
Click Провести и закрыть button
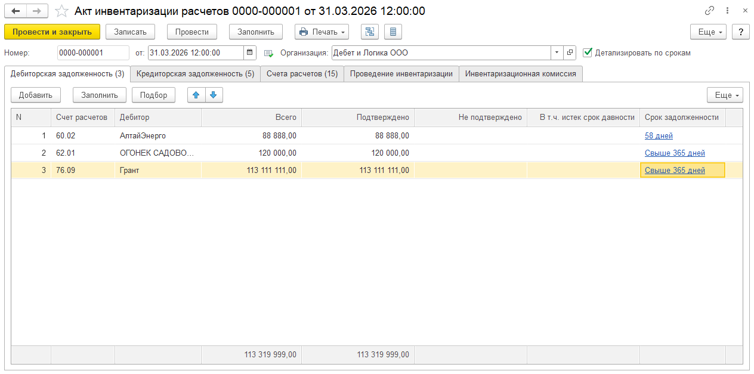pos(52,32)
